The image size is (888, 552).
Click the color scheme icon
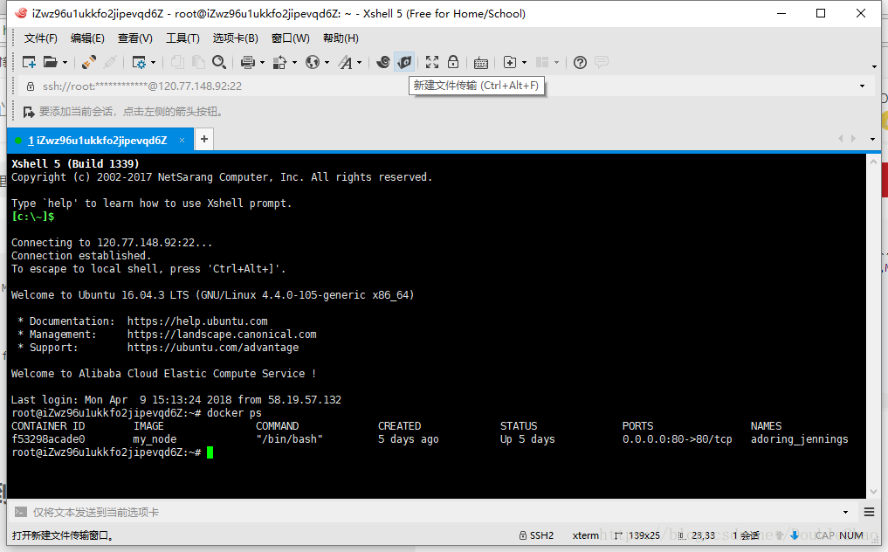279,62
